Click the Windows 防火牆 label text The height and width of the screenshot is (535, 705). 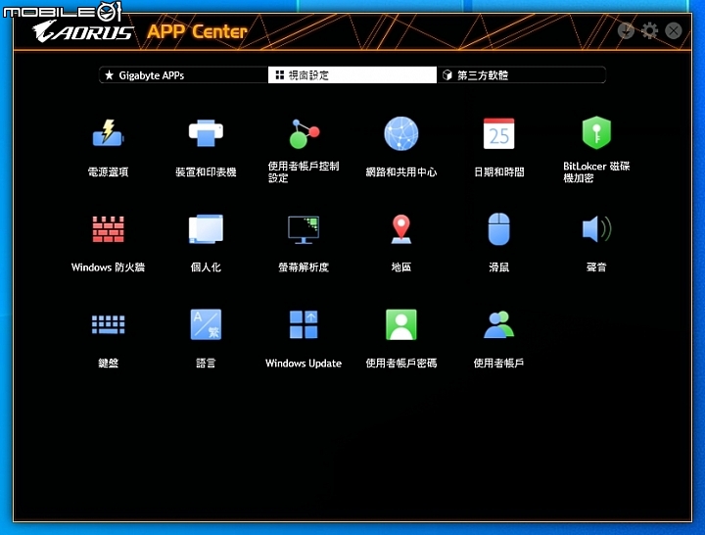pyautogui.click(x=108, y=267)
